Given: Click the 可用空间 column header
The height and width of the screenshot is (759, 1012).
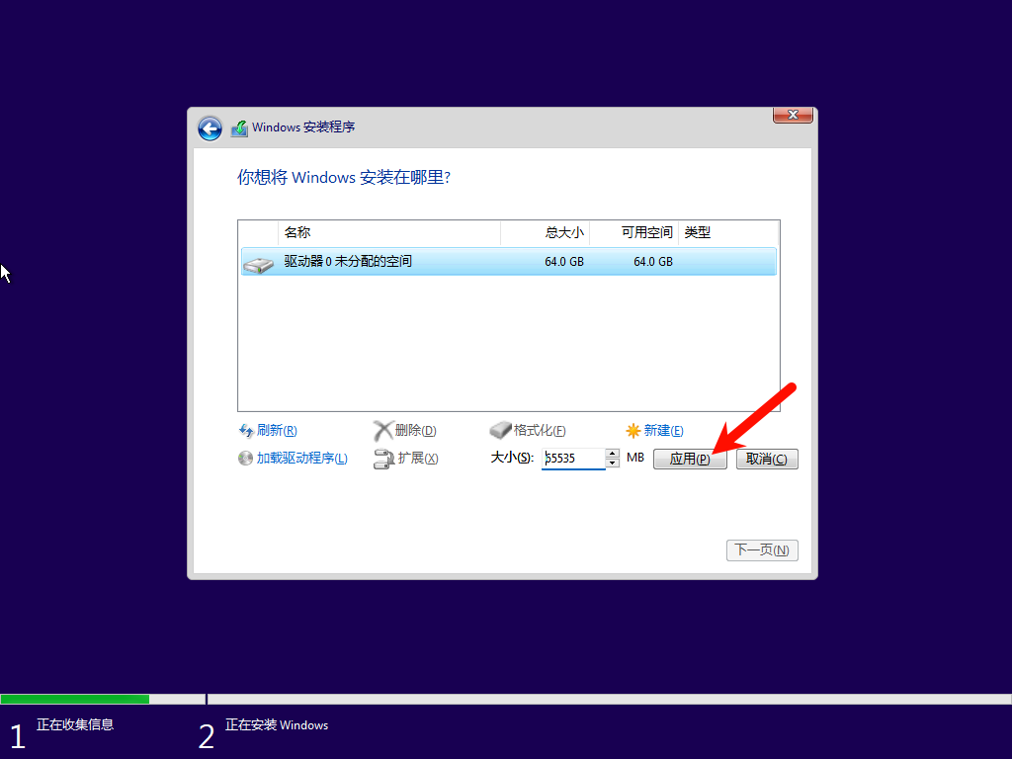Looking at the screenshot, I should [x=632, y=232].
